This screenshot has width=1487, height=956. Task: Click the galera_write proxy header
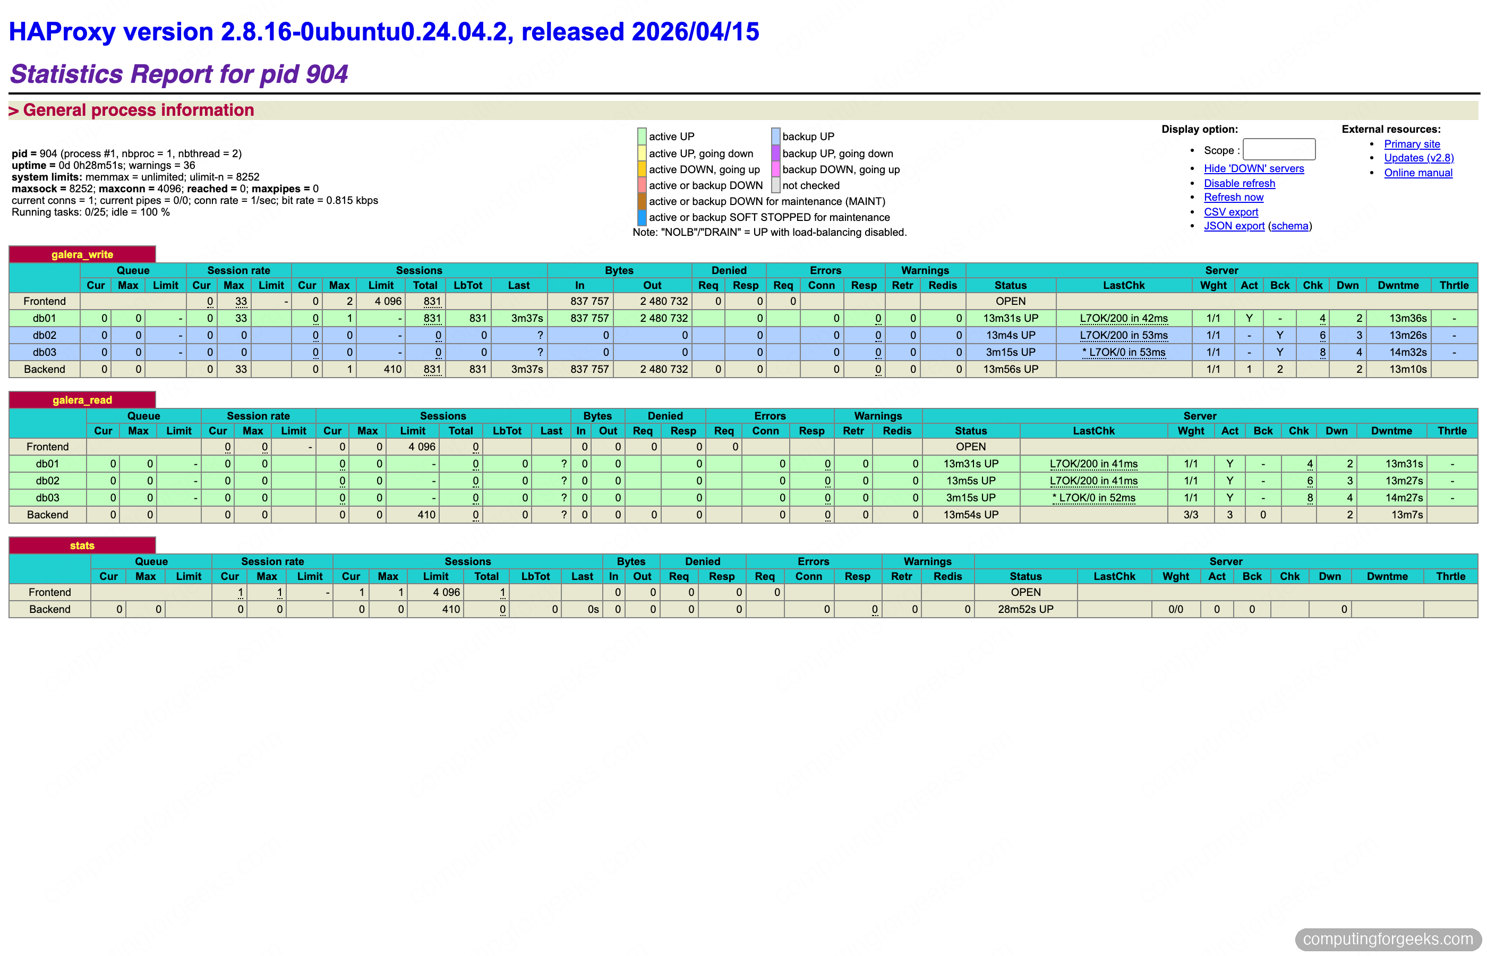coord(82,254)
